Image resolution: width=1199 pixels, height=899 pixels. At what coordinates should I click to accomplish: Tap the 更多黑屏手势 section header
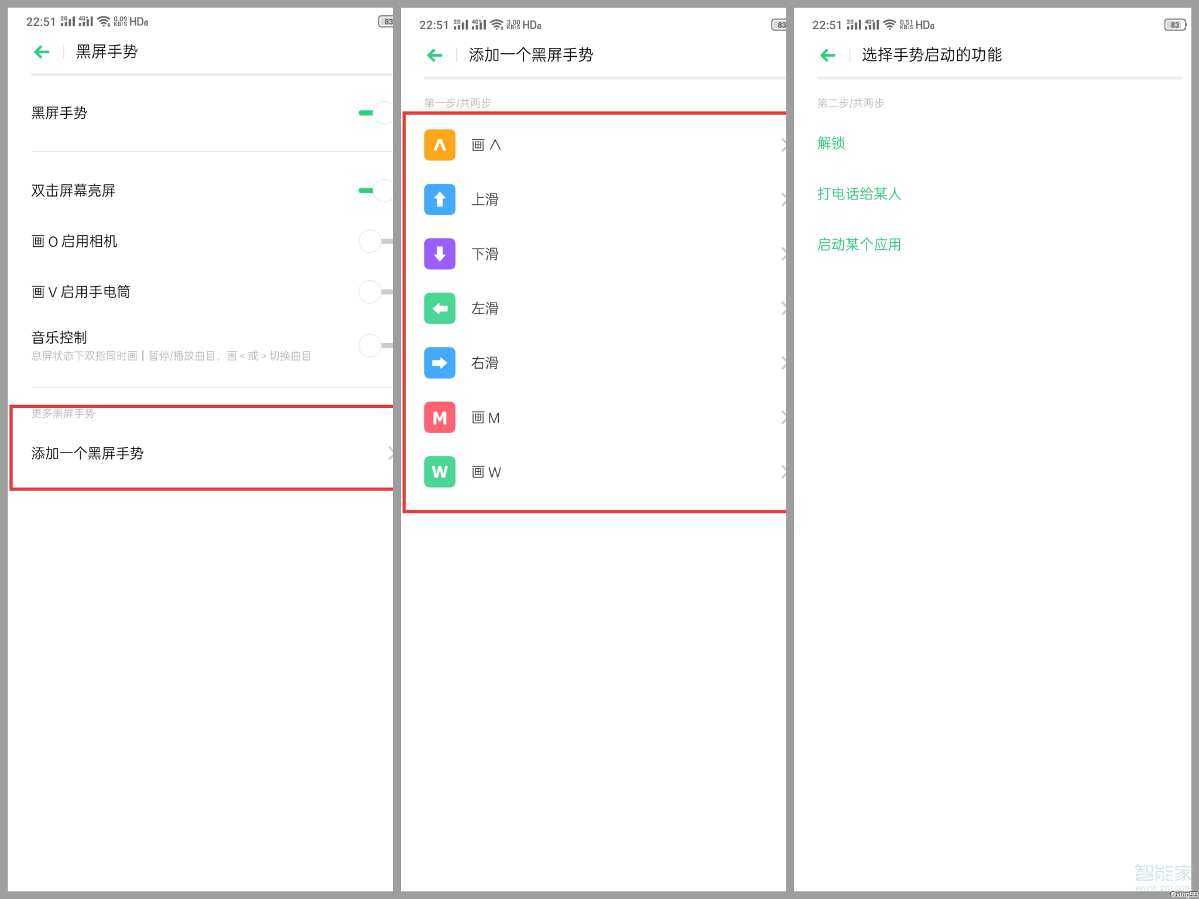click(63, 413)
